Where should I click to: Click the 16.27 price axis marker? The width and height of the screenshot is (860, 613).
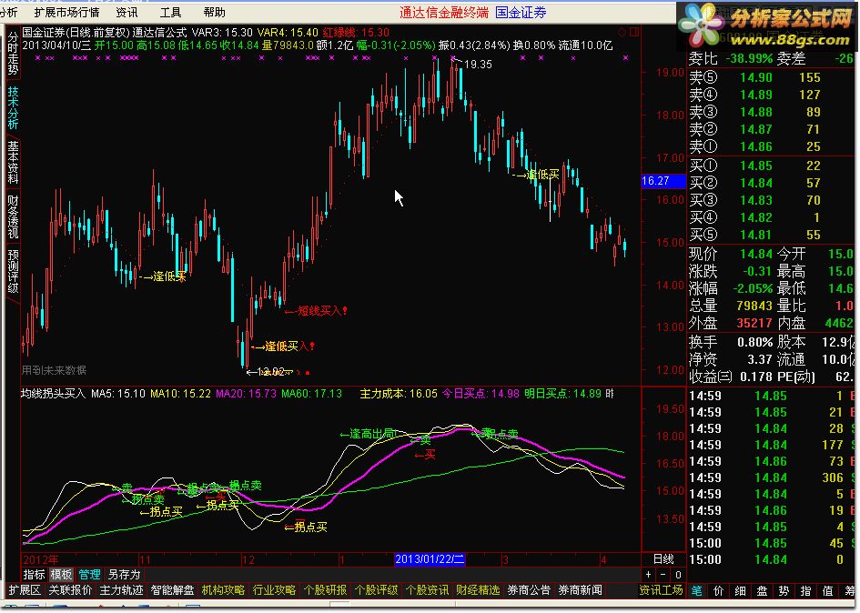(663, 181)
